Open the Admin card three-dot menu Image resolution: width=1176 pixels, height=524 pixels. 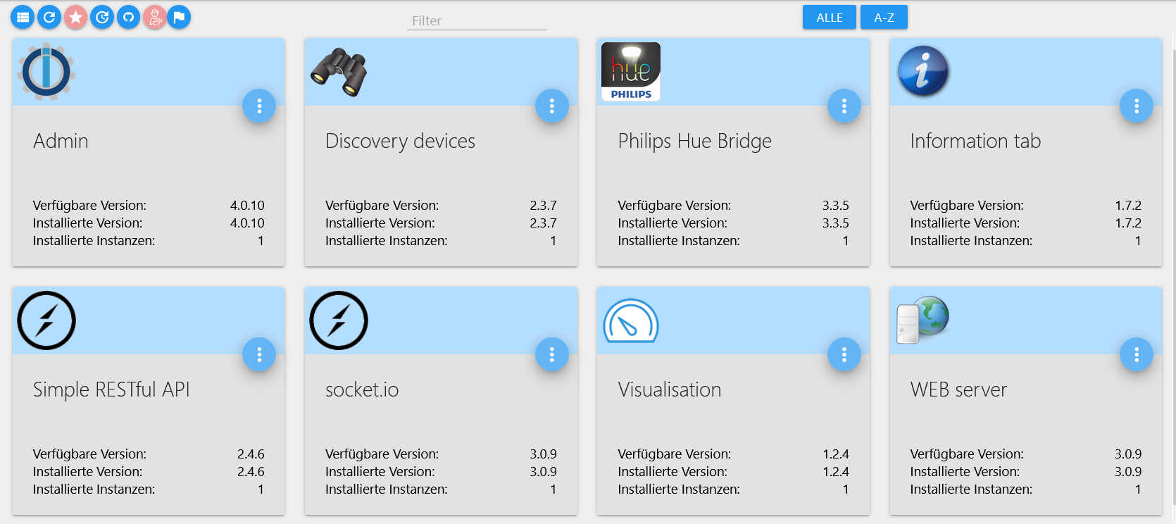[259, 106]
